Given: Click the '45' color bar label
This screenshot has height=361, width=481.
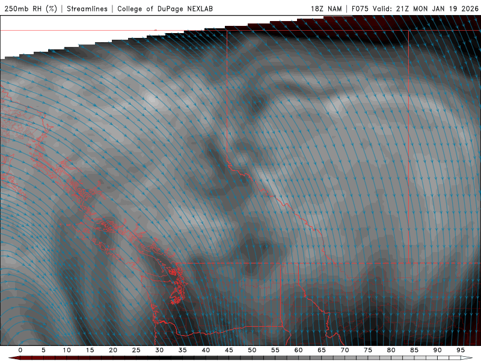Looking at the screenshot, I should pos(229,350).
